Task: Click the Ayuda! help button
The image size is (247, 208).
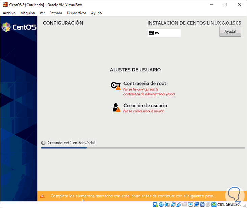Action: [x=230, y=32]
